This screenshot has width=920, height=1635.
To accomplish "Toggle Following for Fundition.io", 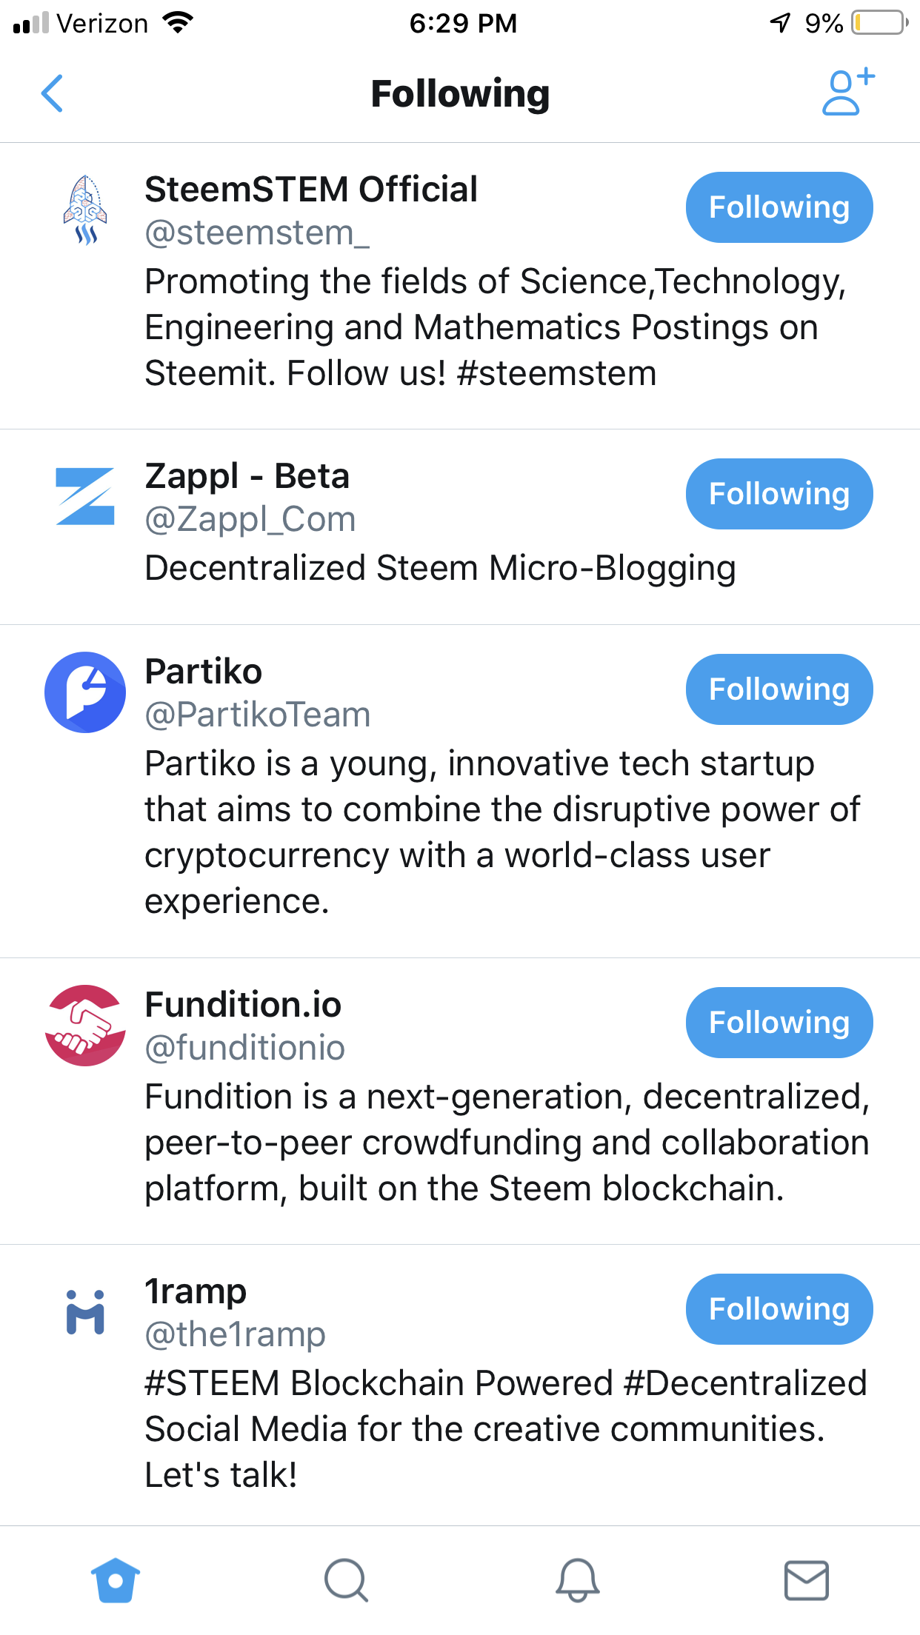I will (x=779, y=1023).
